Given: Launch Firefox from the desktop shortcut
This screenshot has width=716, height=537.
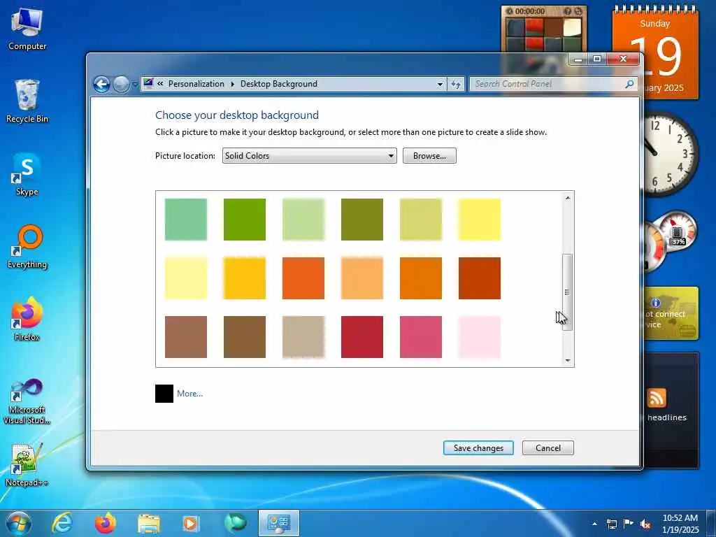Looking at the screenshot, I should (27, 319).
